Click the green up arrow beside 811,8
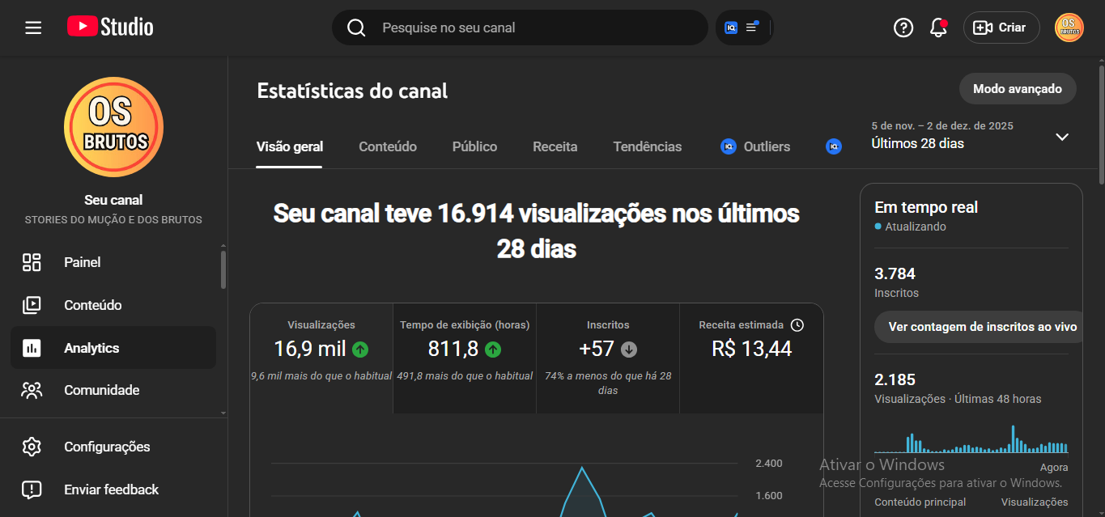 pos(493,350)
